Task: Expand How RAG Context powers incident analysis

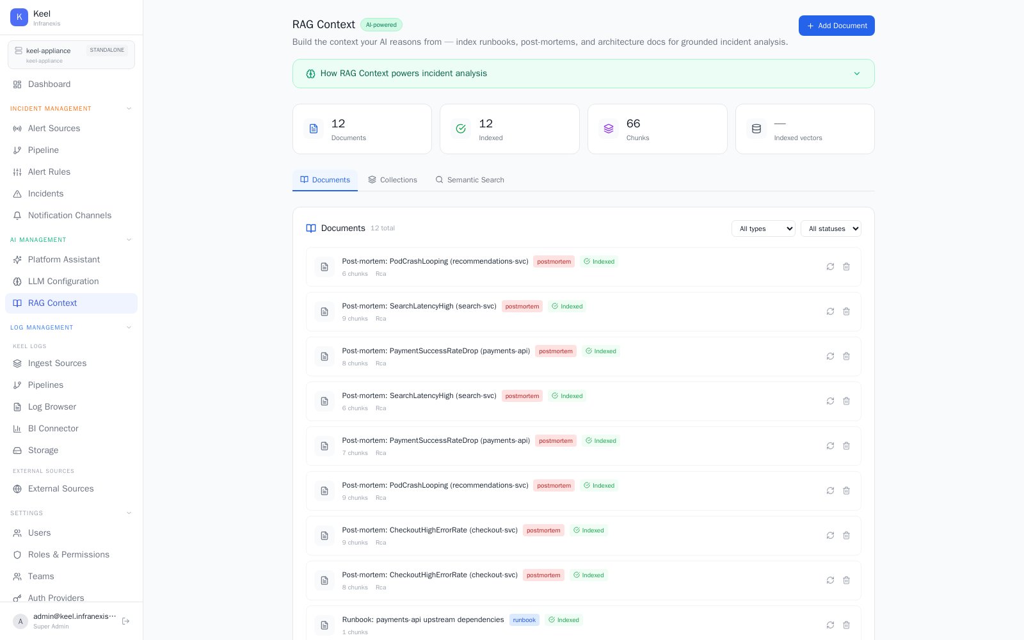Action: tap(583, 74)
